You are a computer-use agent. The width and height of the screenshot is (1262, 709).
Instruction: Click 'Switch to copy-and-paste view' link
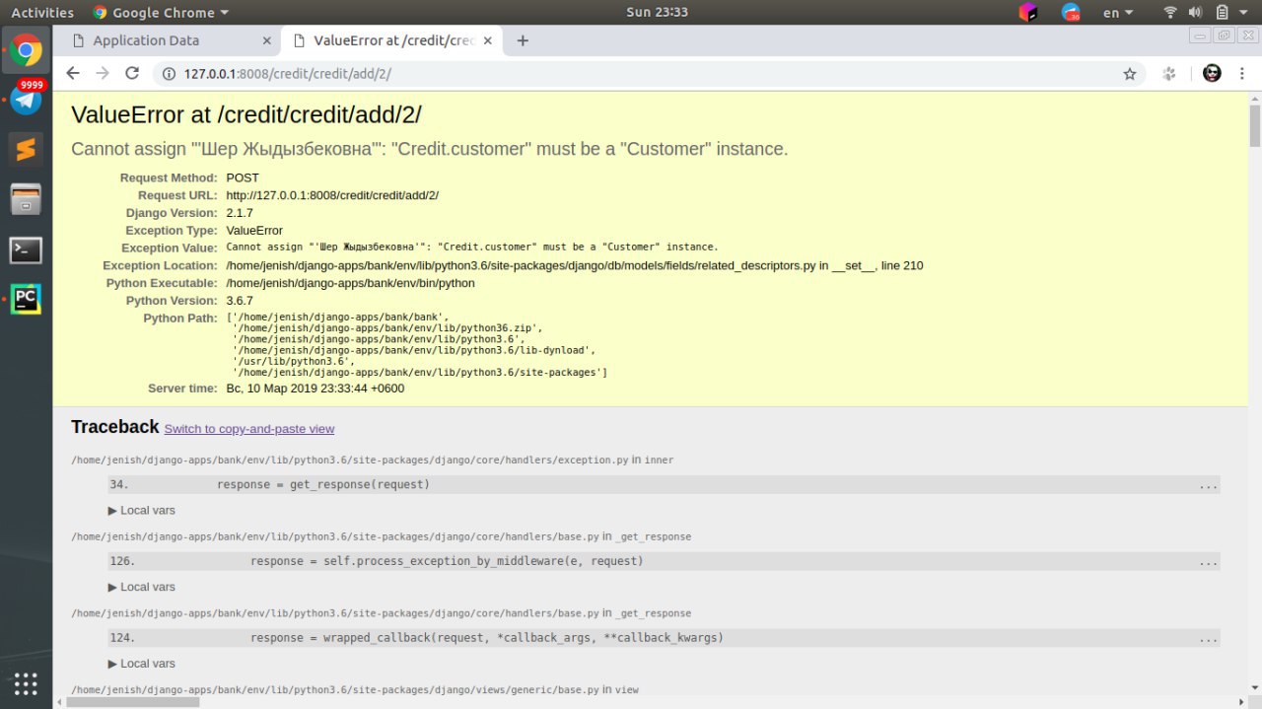tap(249, 429)
